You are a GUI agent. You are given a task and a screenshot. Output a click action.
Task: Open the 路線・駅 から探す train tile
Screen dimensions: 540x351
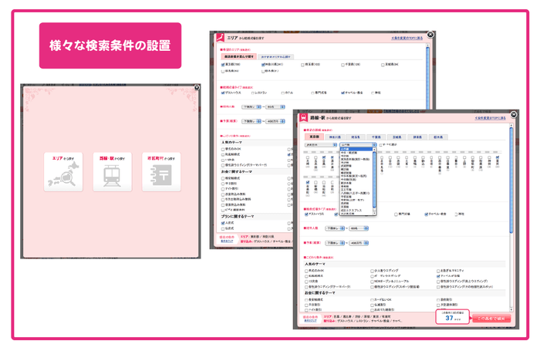point(113,171)
